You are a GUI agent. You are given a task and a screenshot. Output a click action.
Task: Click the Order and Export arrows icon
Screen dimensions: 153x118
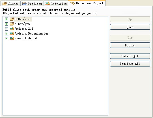click(x=72, y=3)
